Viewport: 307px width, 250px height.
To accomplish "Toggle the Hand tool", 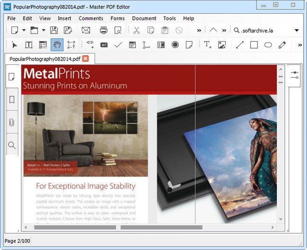I will point(57,45).
